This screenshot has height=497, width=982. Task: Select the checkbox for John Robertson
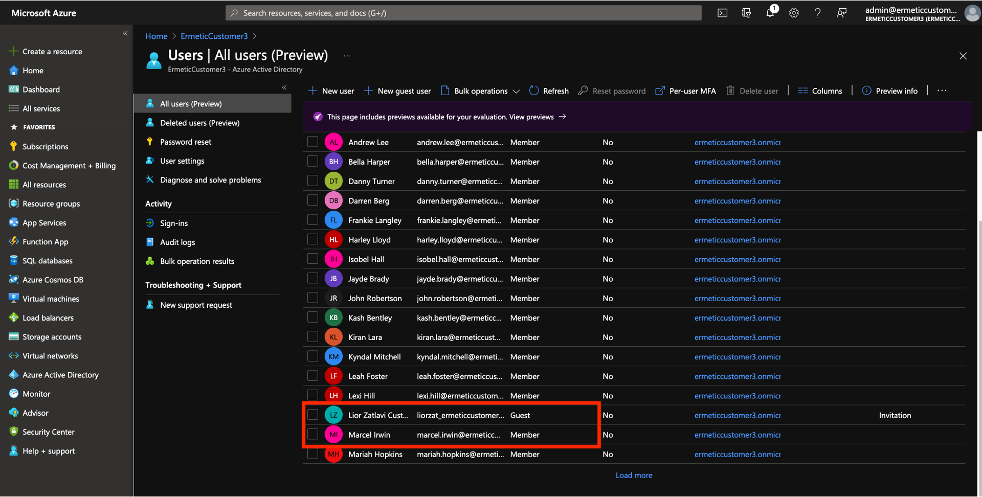313,298
